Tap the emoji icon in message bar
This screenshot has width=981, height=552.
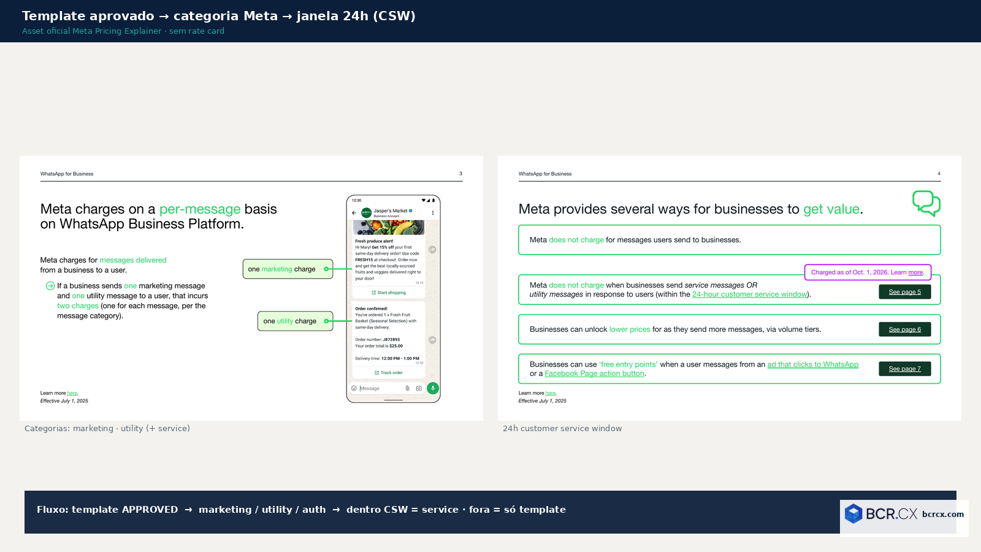coord(354,388)
